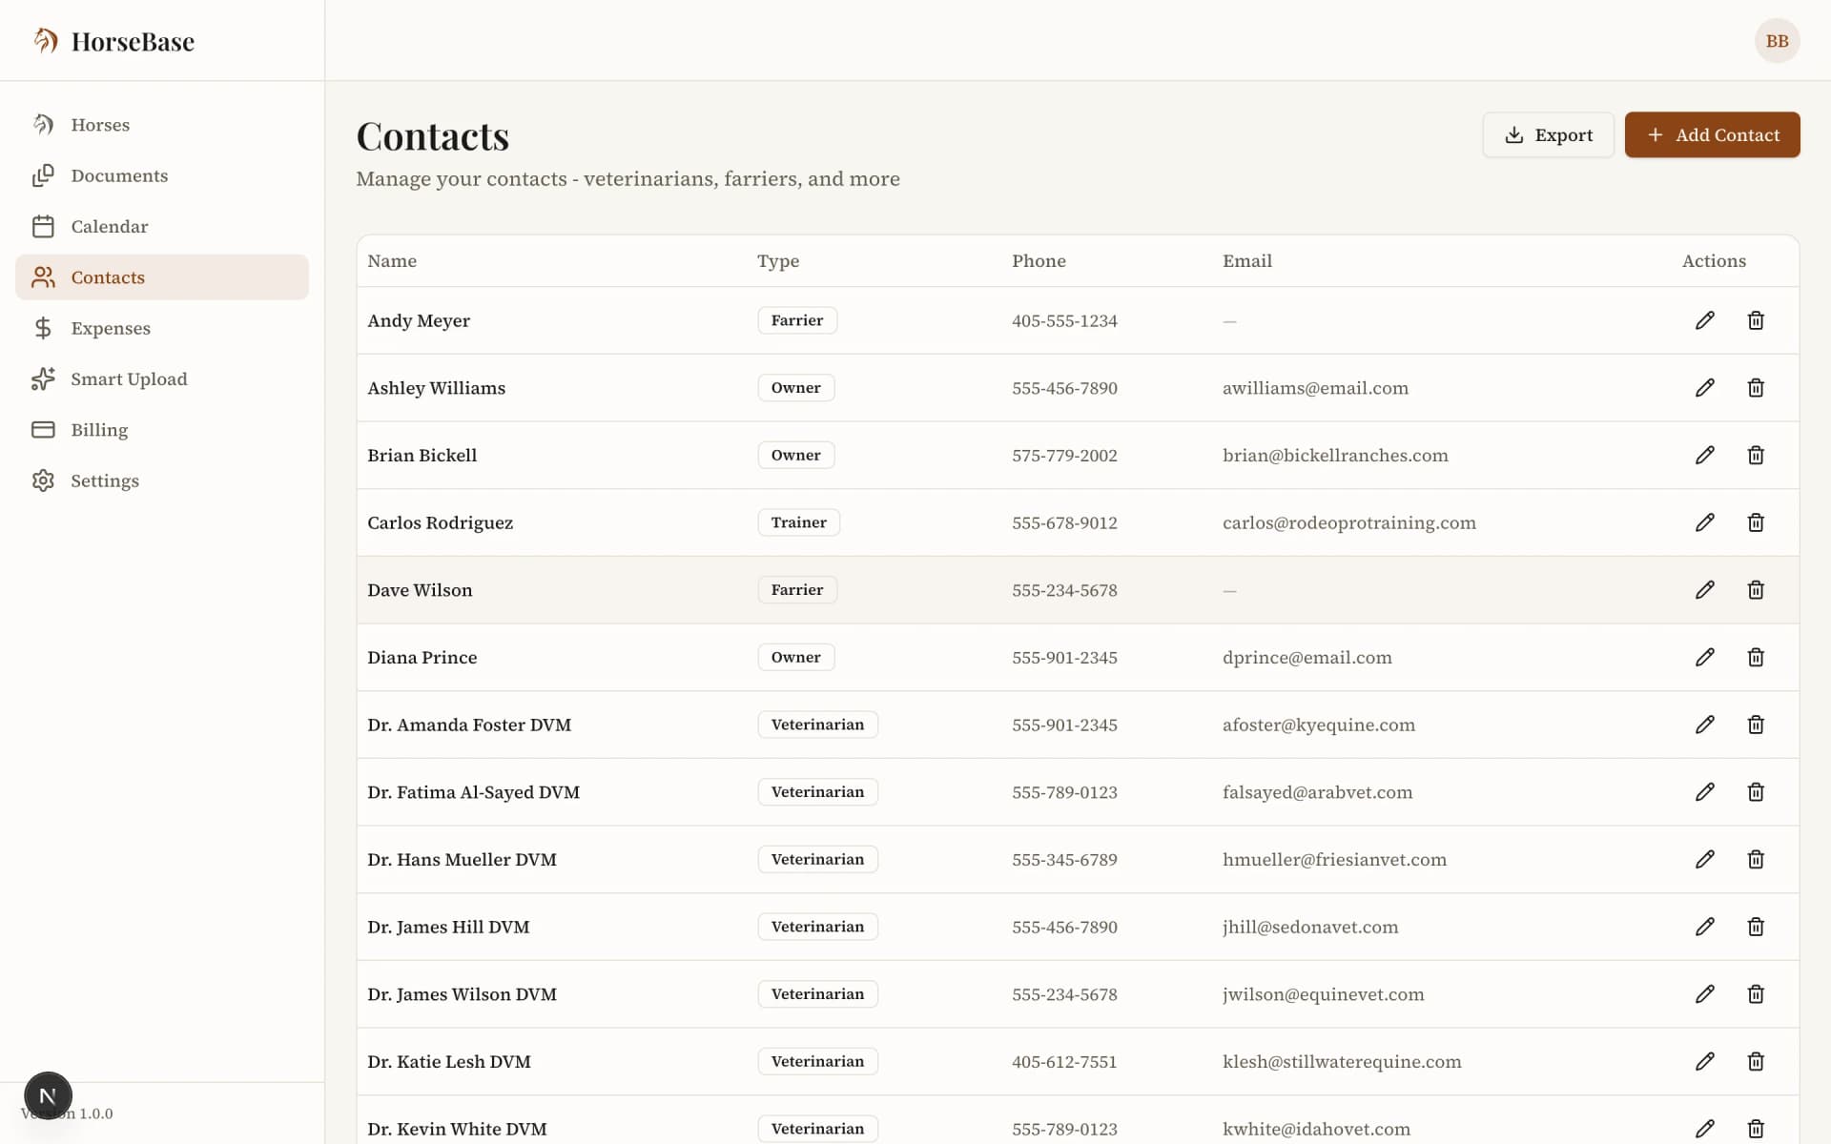Click the HorseBase horse logo icon
1831x1144 pixels.
(45, 40)
